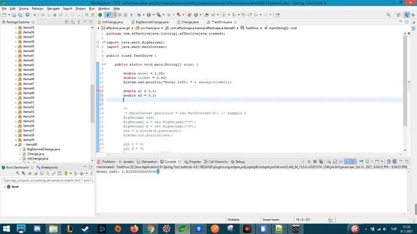Open the New Console View dropdown
Screen dimensions: 417x234
382,162
